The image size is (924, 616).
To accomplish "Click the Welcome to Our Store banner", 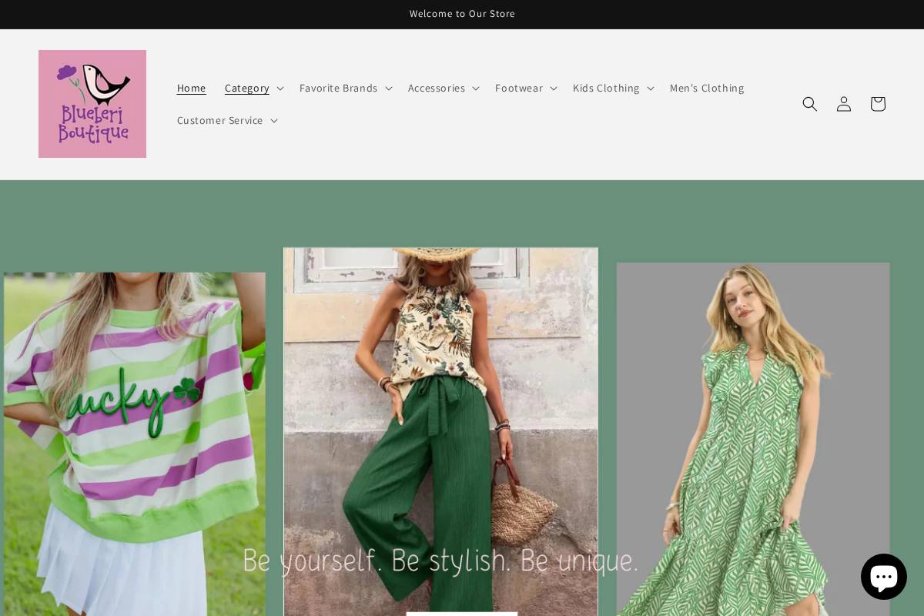I will click(x=462, y=14).
